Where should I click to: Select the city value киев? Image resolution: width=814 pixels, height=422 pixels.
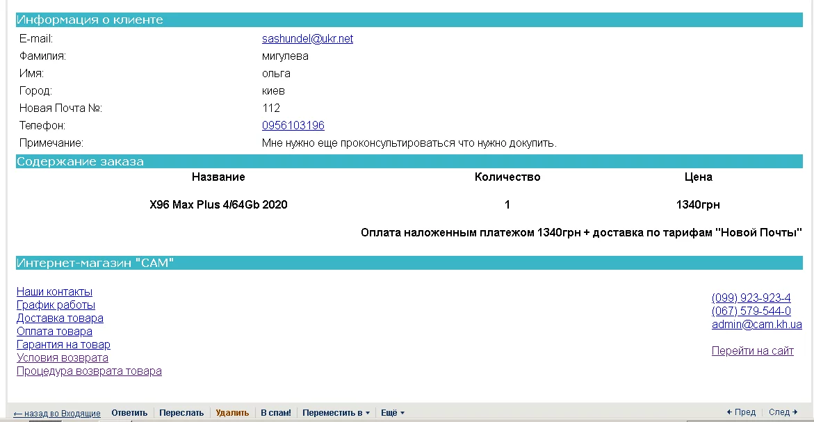274,91
